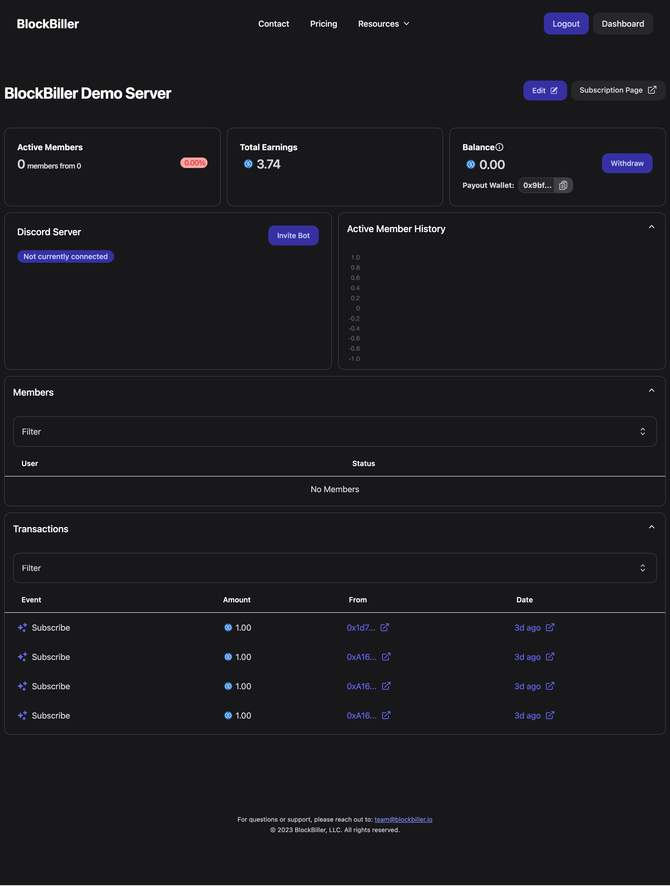Click the No Members message
The width and height of the screenshot is (670, 886).
pos(334,489)
